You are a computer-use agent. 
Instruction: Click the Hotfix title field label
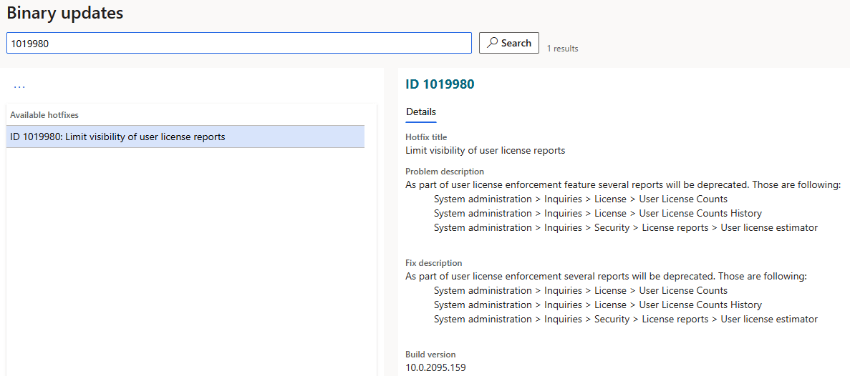pos(426,137)
